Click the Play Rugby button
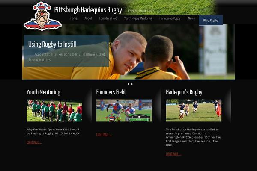Image resolution: width=257 pixels, height=171 pixels. pyautogui.click(x=211, y=20)
